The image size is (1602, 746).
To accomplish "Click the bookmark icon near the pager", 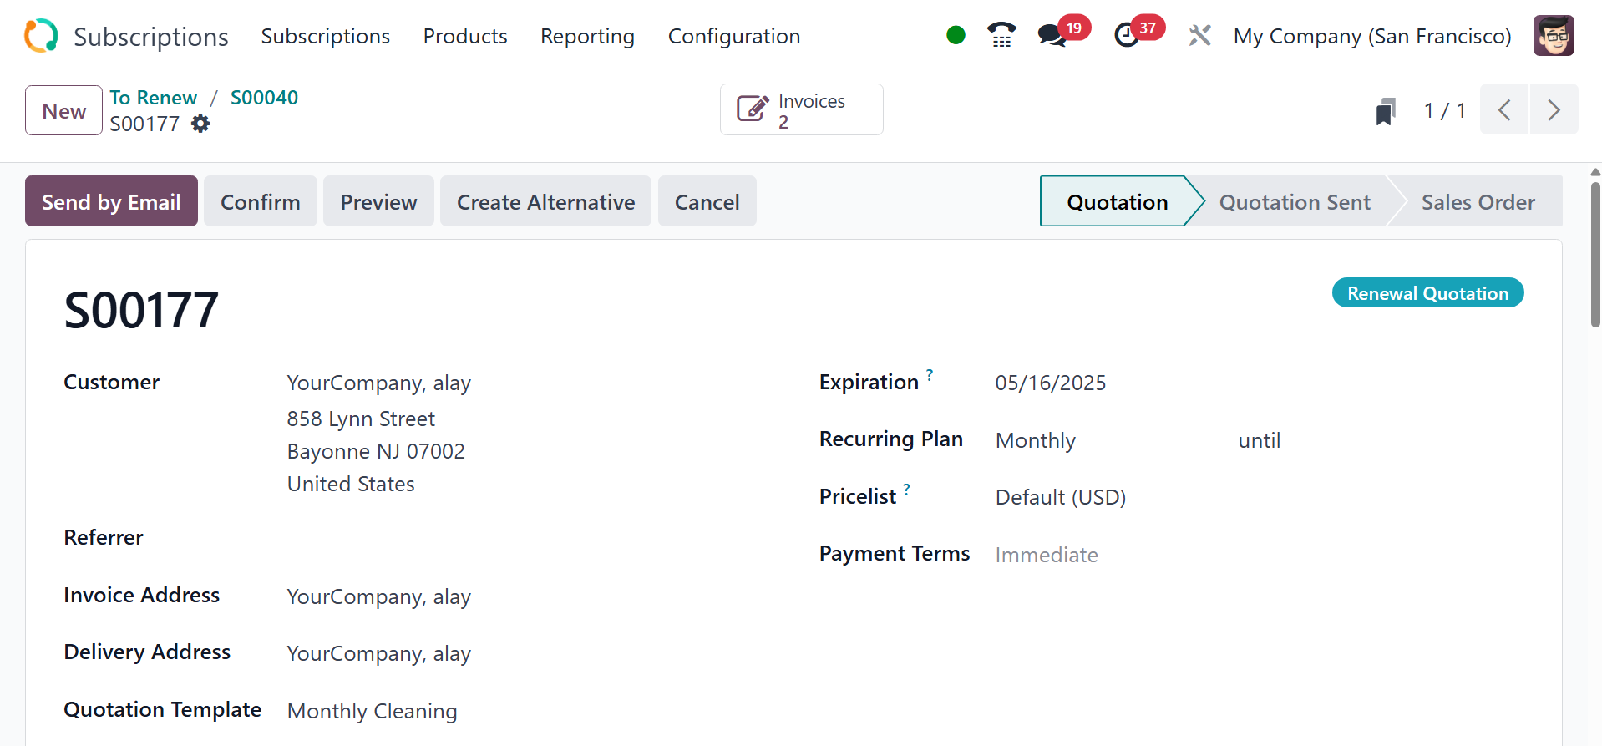I will pos(1385,111).
